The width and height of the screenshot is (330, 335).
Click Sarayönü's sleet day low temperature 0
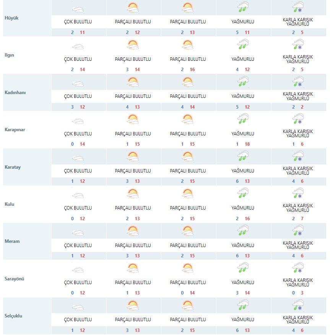click(293, 293)
